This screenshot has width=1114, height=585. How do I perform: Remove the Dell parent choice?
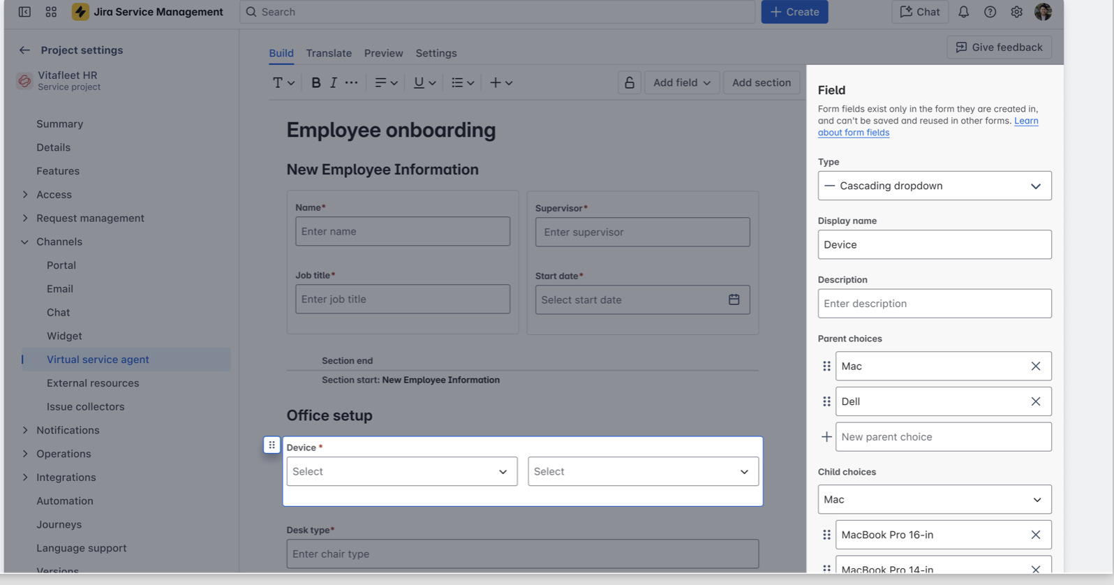tap(1036, 401)
